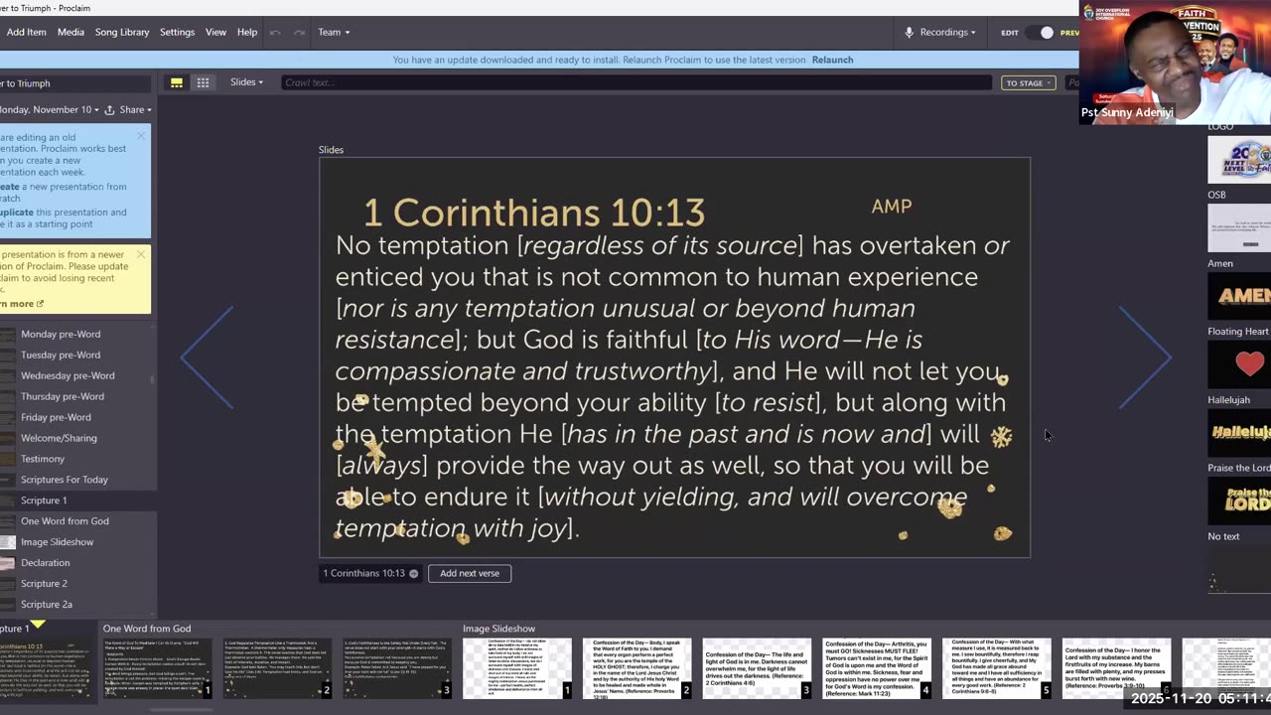
Task: Click the Scripture 1 item icon
Action: [x=8, y=500]
